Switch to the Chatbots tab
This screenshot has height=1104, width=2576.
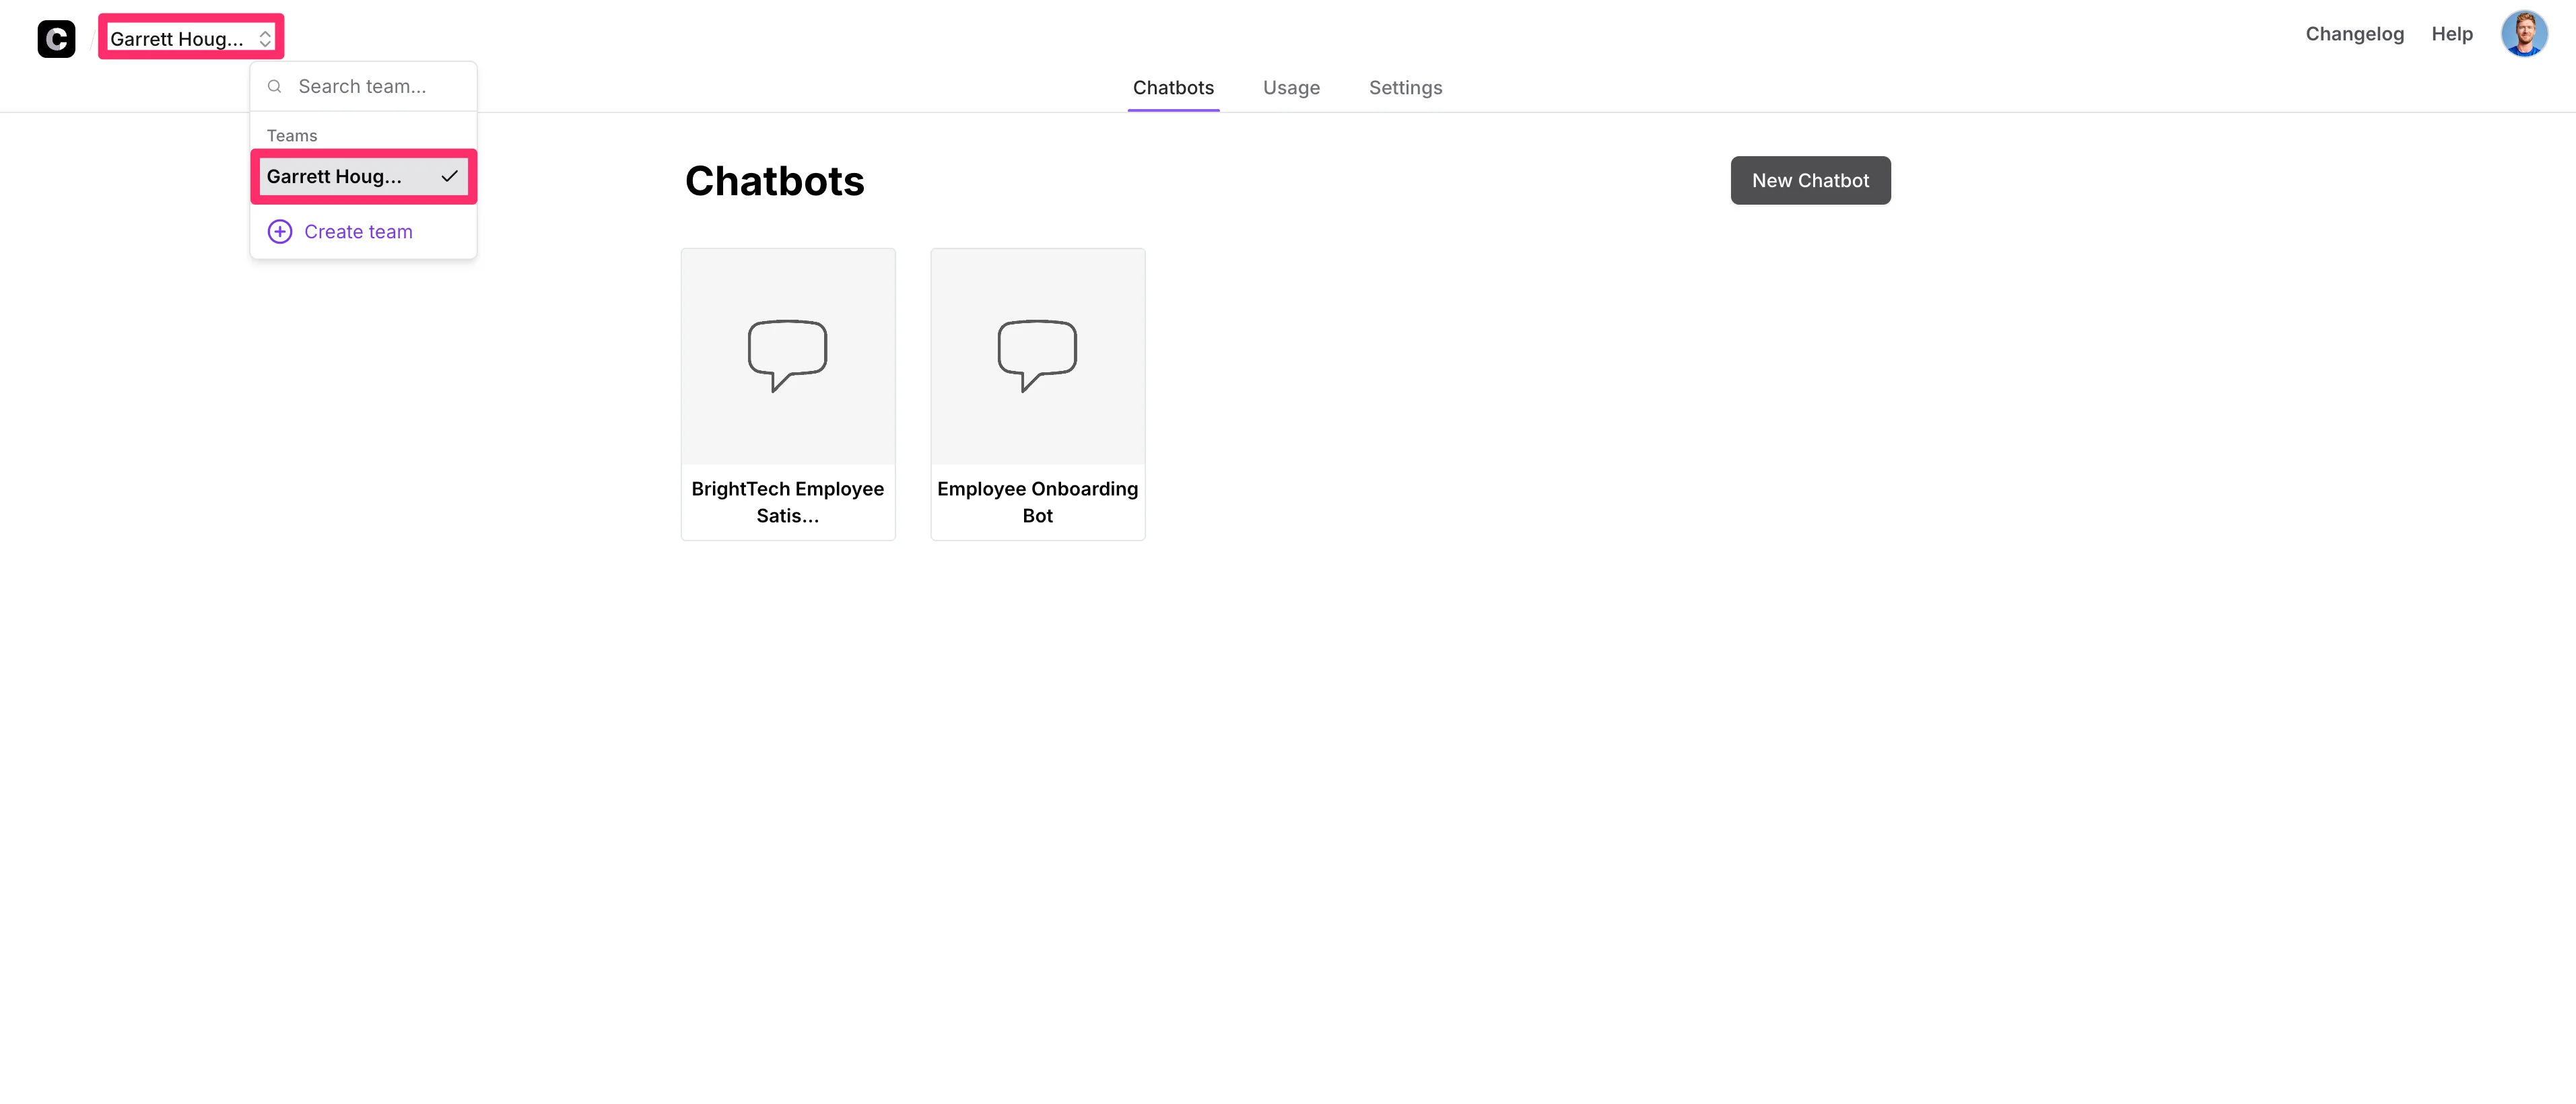tap(1172, 88)
